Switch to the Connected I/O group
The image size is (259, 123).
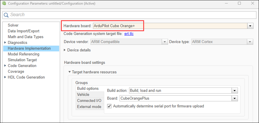click(90, 100)
